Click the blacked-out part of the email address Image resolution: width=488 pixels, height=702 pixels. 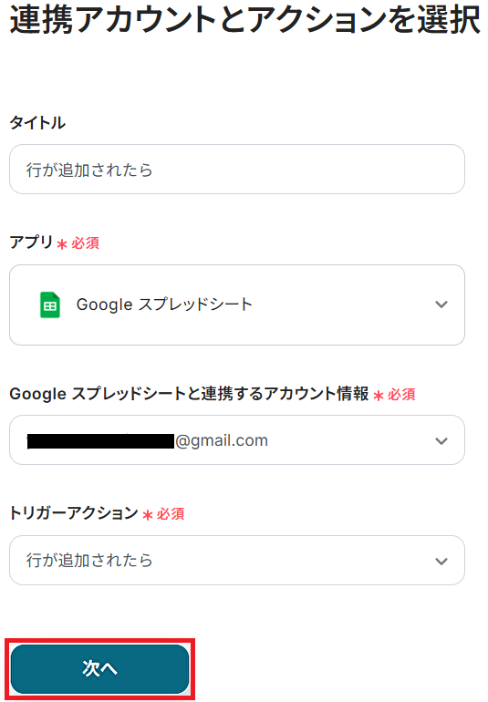(x=100, y=441)
